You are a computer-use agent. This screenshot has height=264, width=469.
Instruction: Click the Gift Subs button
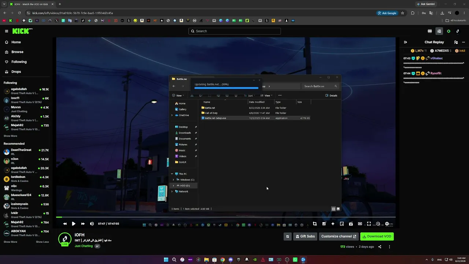coord(305,236)
